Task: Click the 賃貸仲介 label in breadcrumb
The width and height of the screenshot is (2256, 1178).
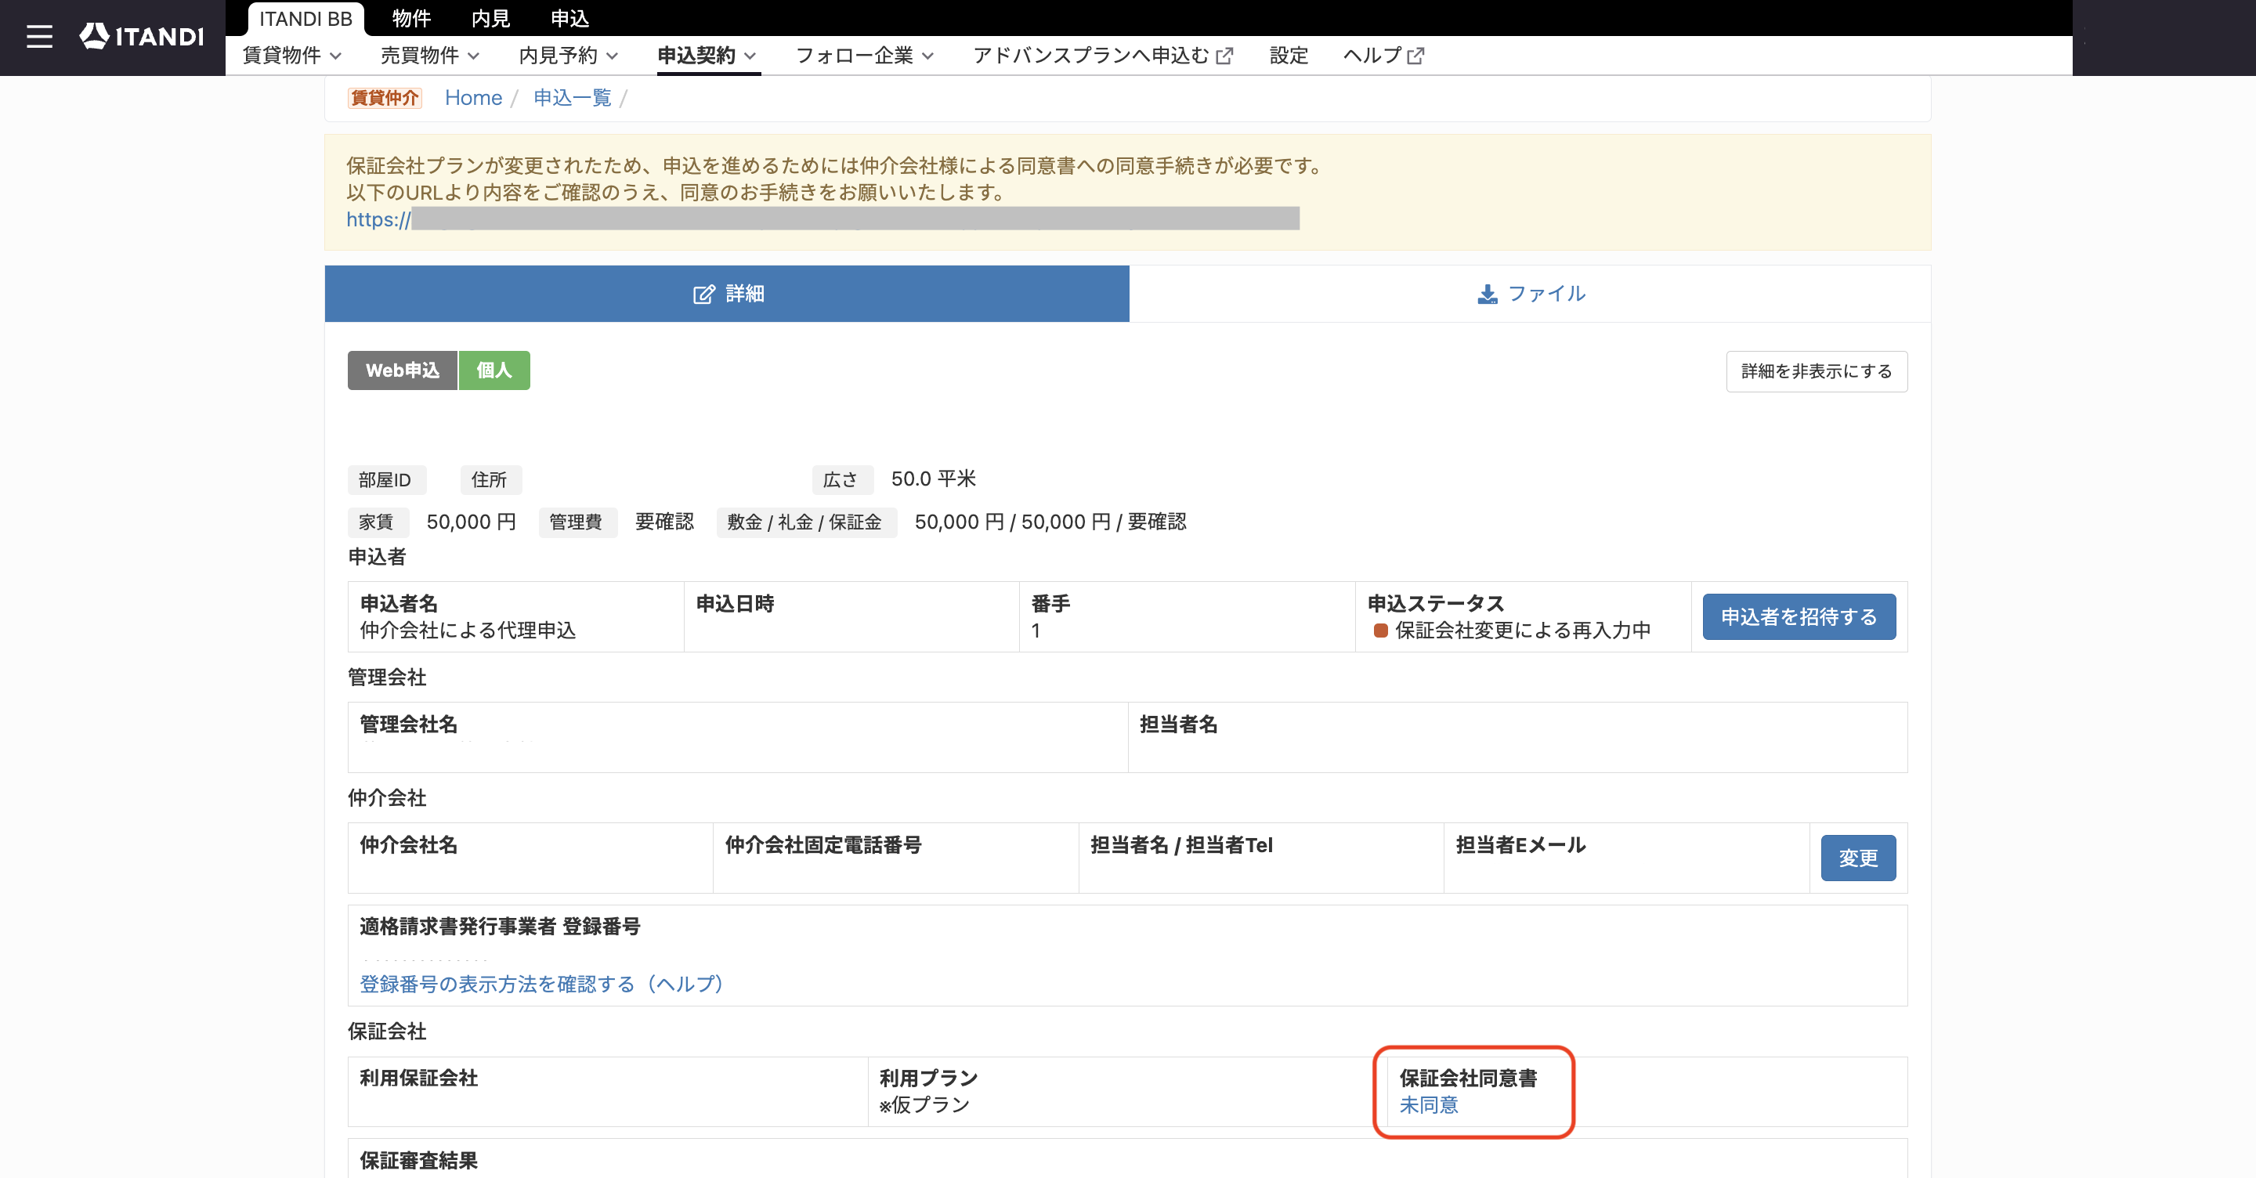Action: [385, 97]
